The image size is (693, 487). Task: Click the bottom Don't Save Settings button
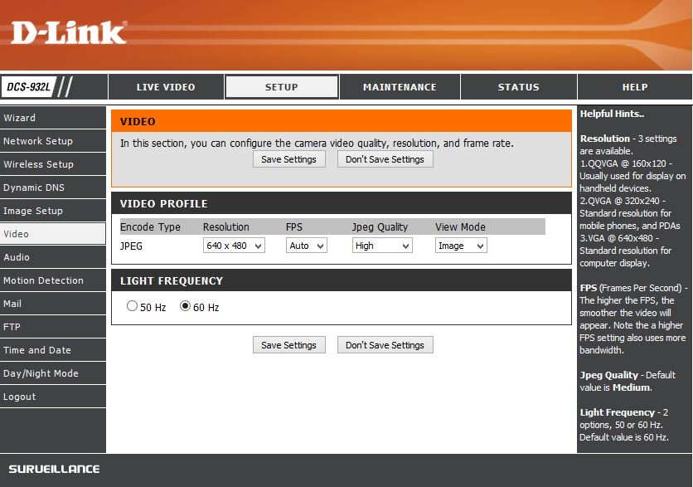385,344
